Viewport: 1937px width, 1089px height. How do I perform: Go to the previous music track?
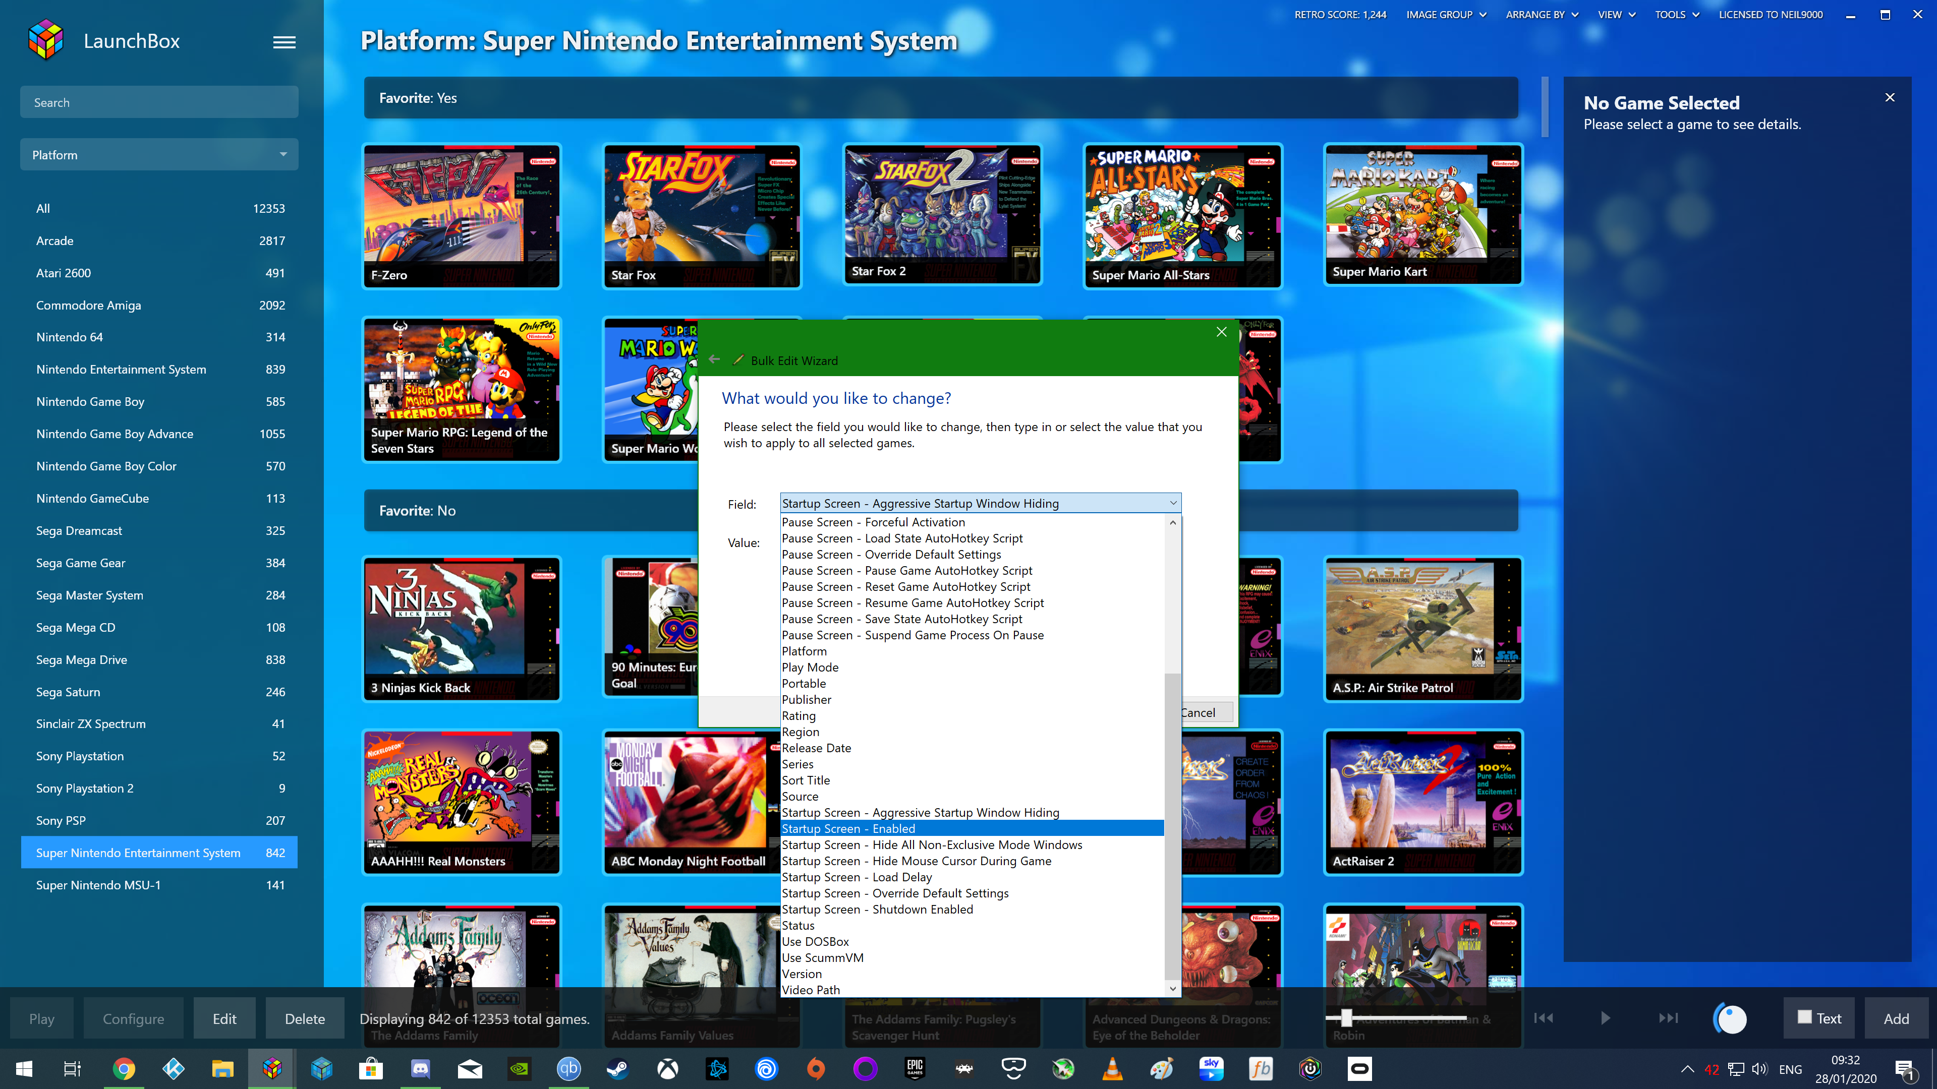1543,1017
